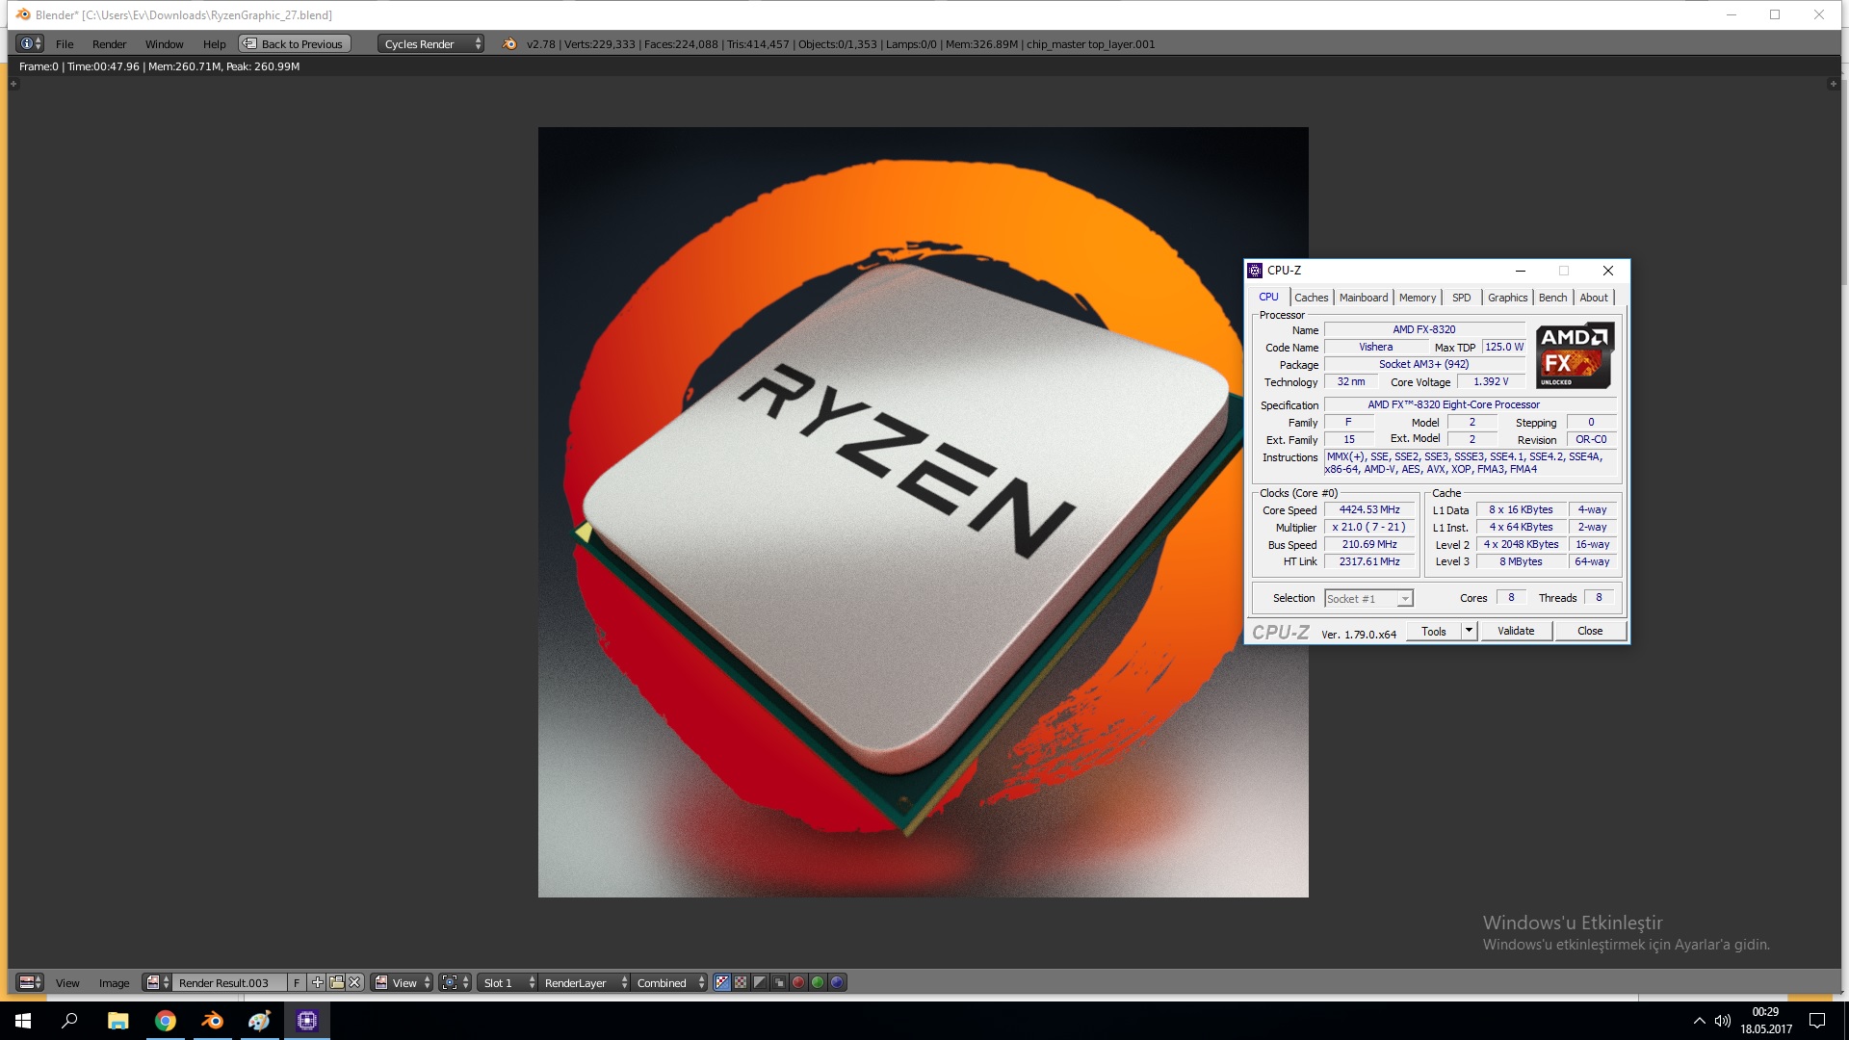Switch to Bench tab in CPU-Z
The width and height of the screenshot is (1849, 1040).
(x=1552, y=298)
